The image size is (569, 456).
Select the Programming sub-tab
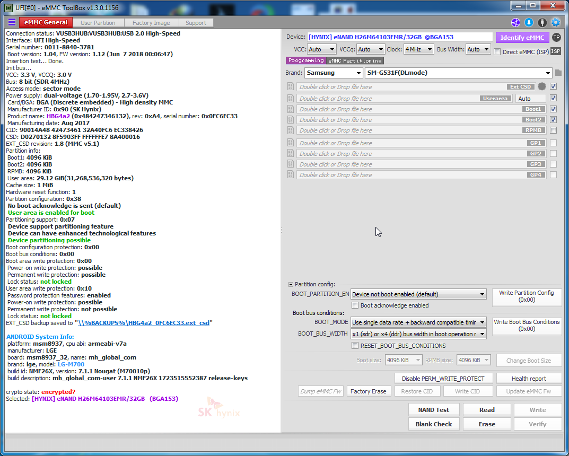coord(306,60)
